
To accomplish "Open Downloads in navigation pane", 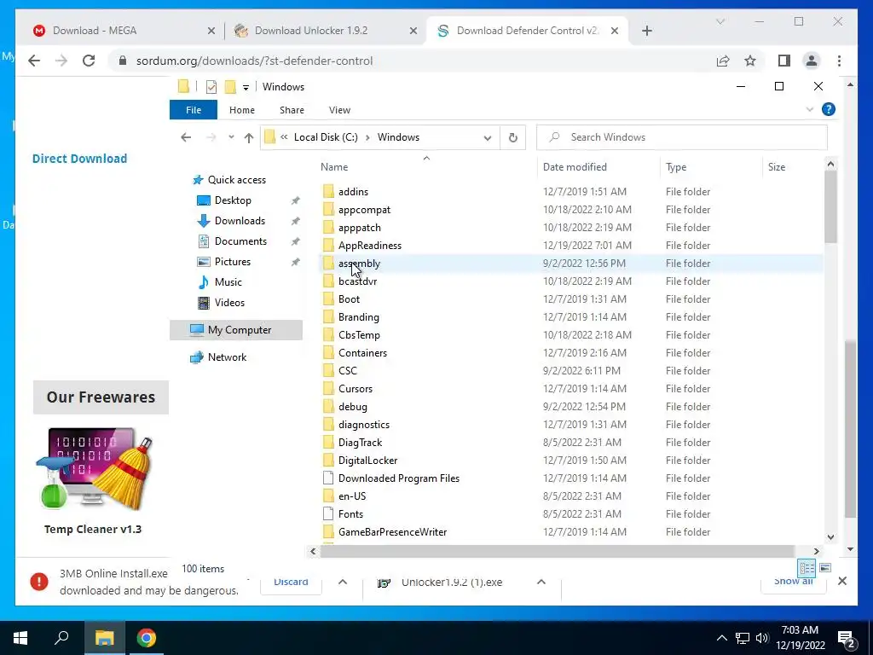I will (240, 221).
